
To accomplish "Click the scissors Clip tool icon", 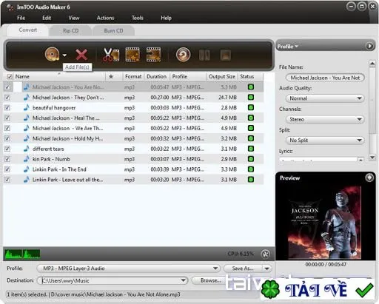I will coord(111,55).
